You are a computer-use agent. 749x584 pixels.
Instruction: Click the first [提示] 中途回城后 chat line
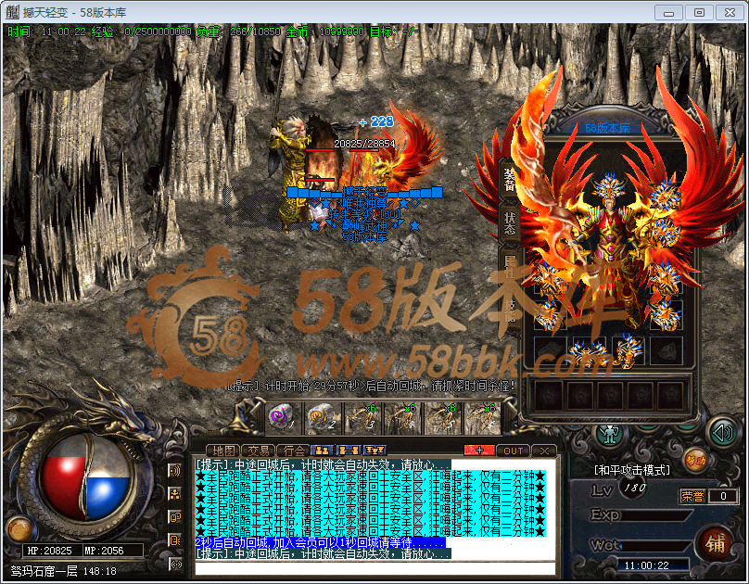pyautogui.click(x=323, y=464)
